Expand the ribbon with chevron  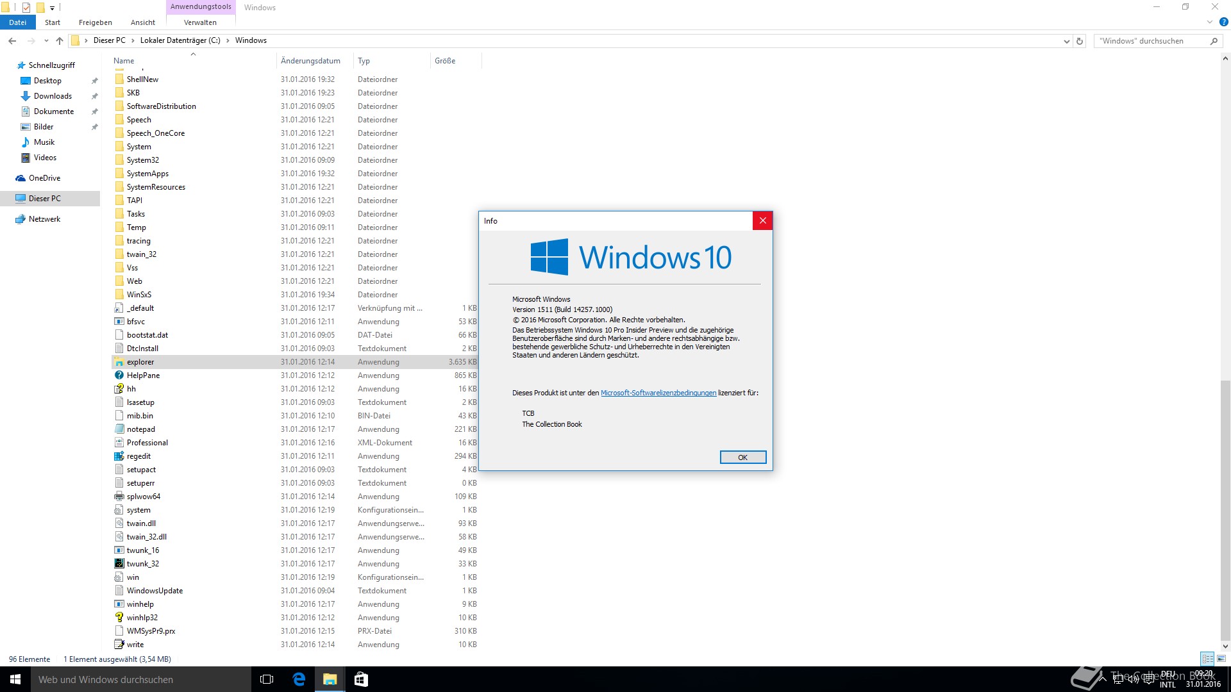(x=1210, y=22)
